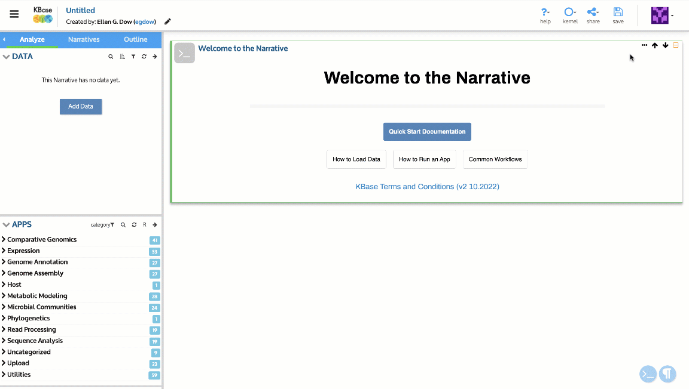
Task: Edit narrative name with the pencil icon
Action: [x=167, y=21]
